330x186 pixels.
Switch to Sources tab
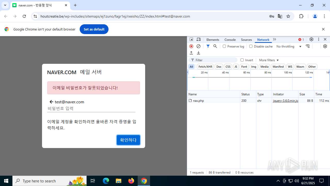click(246, 40)
